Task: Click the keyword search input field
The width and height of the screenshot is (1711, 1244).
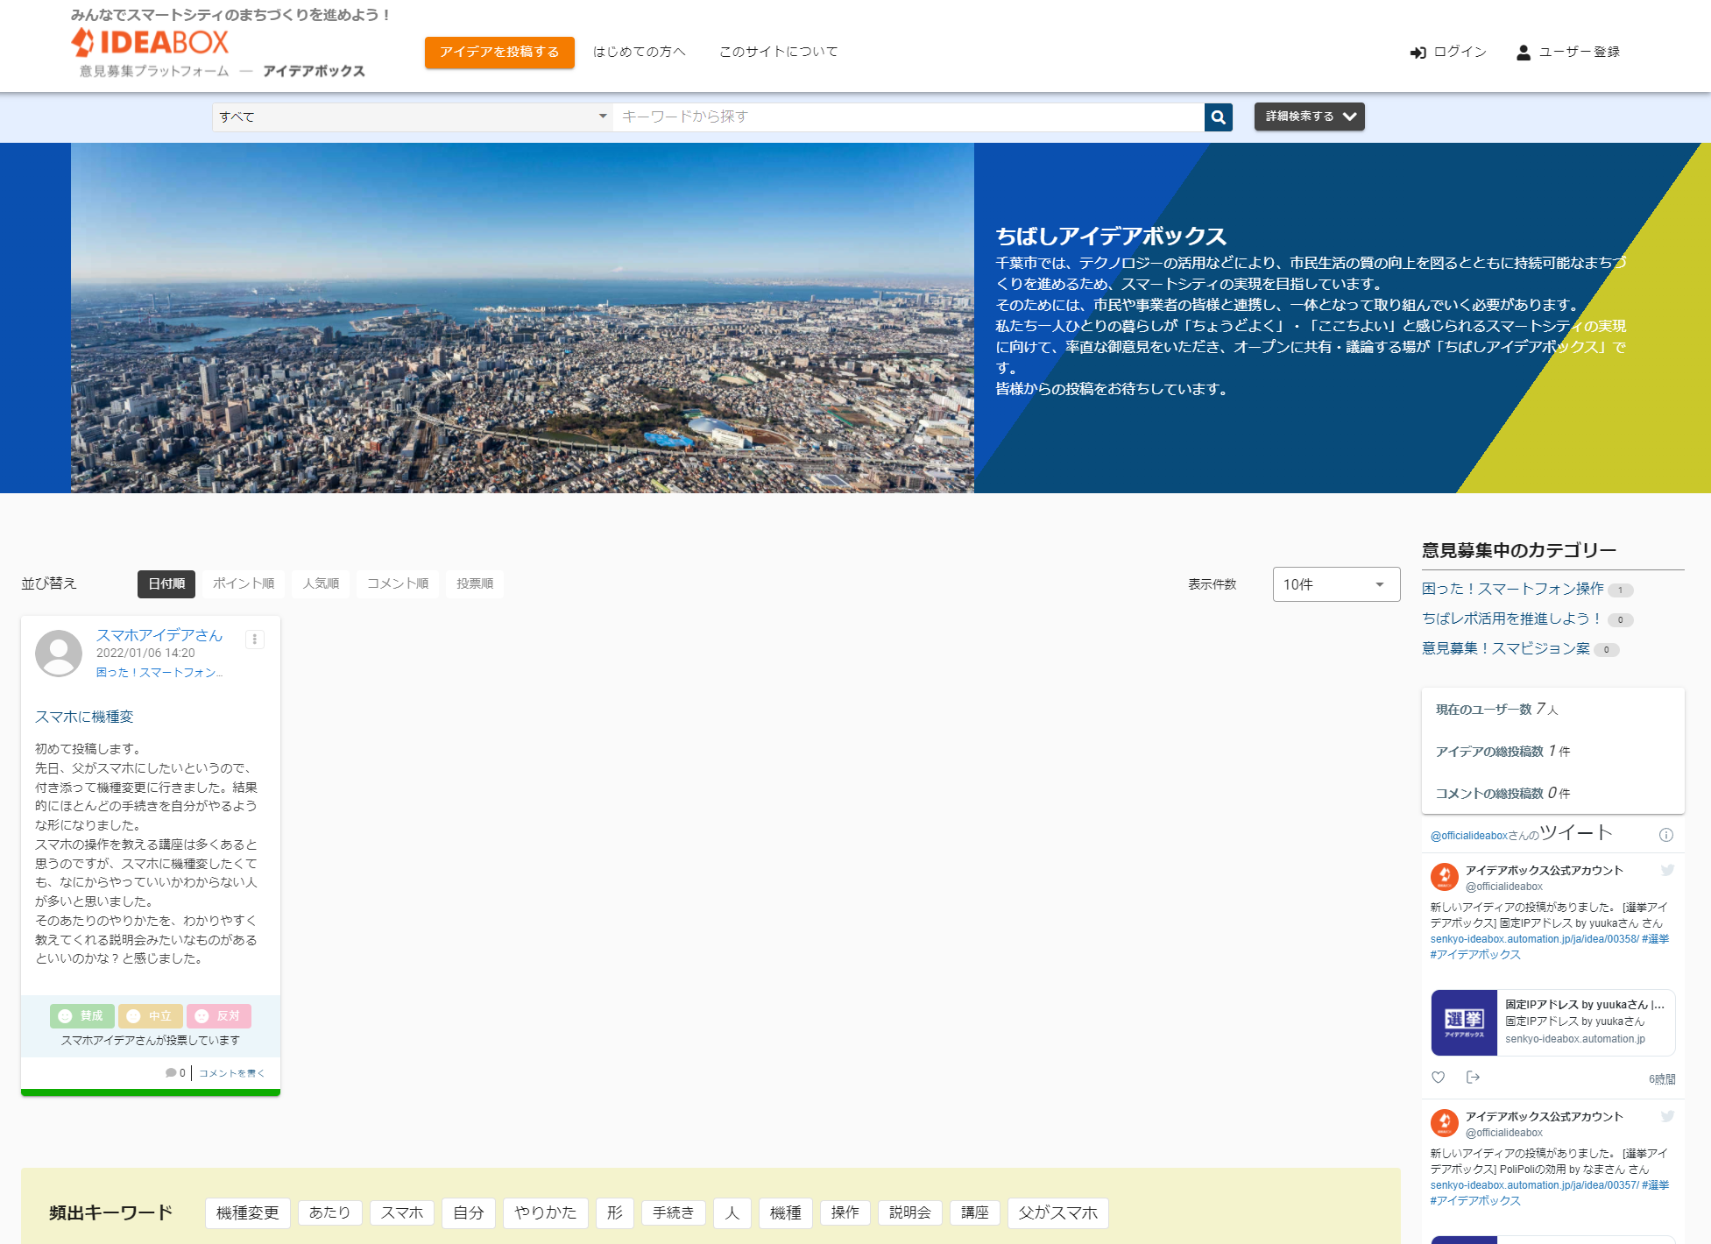Action: 907,117
